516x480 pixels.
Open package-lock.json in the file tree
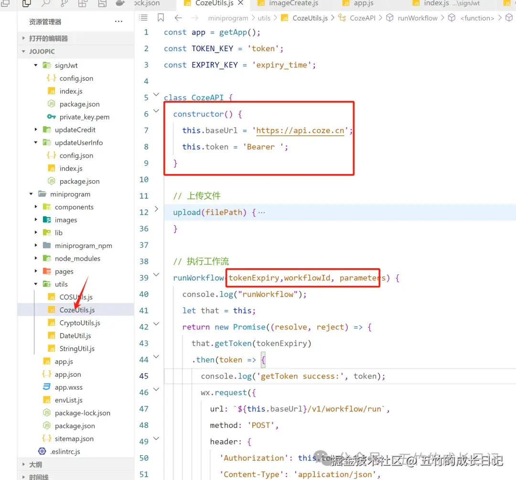tap(83, 413)
